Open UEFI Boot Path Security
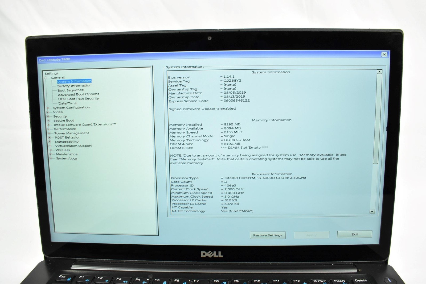426x284 pixels. click(79, 99)
